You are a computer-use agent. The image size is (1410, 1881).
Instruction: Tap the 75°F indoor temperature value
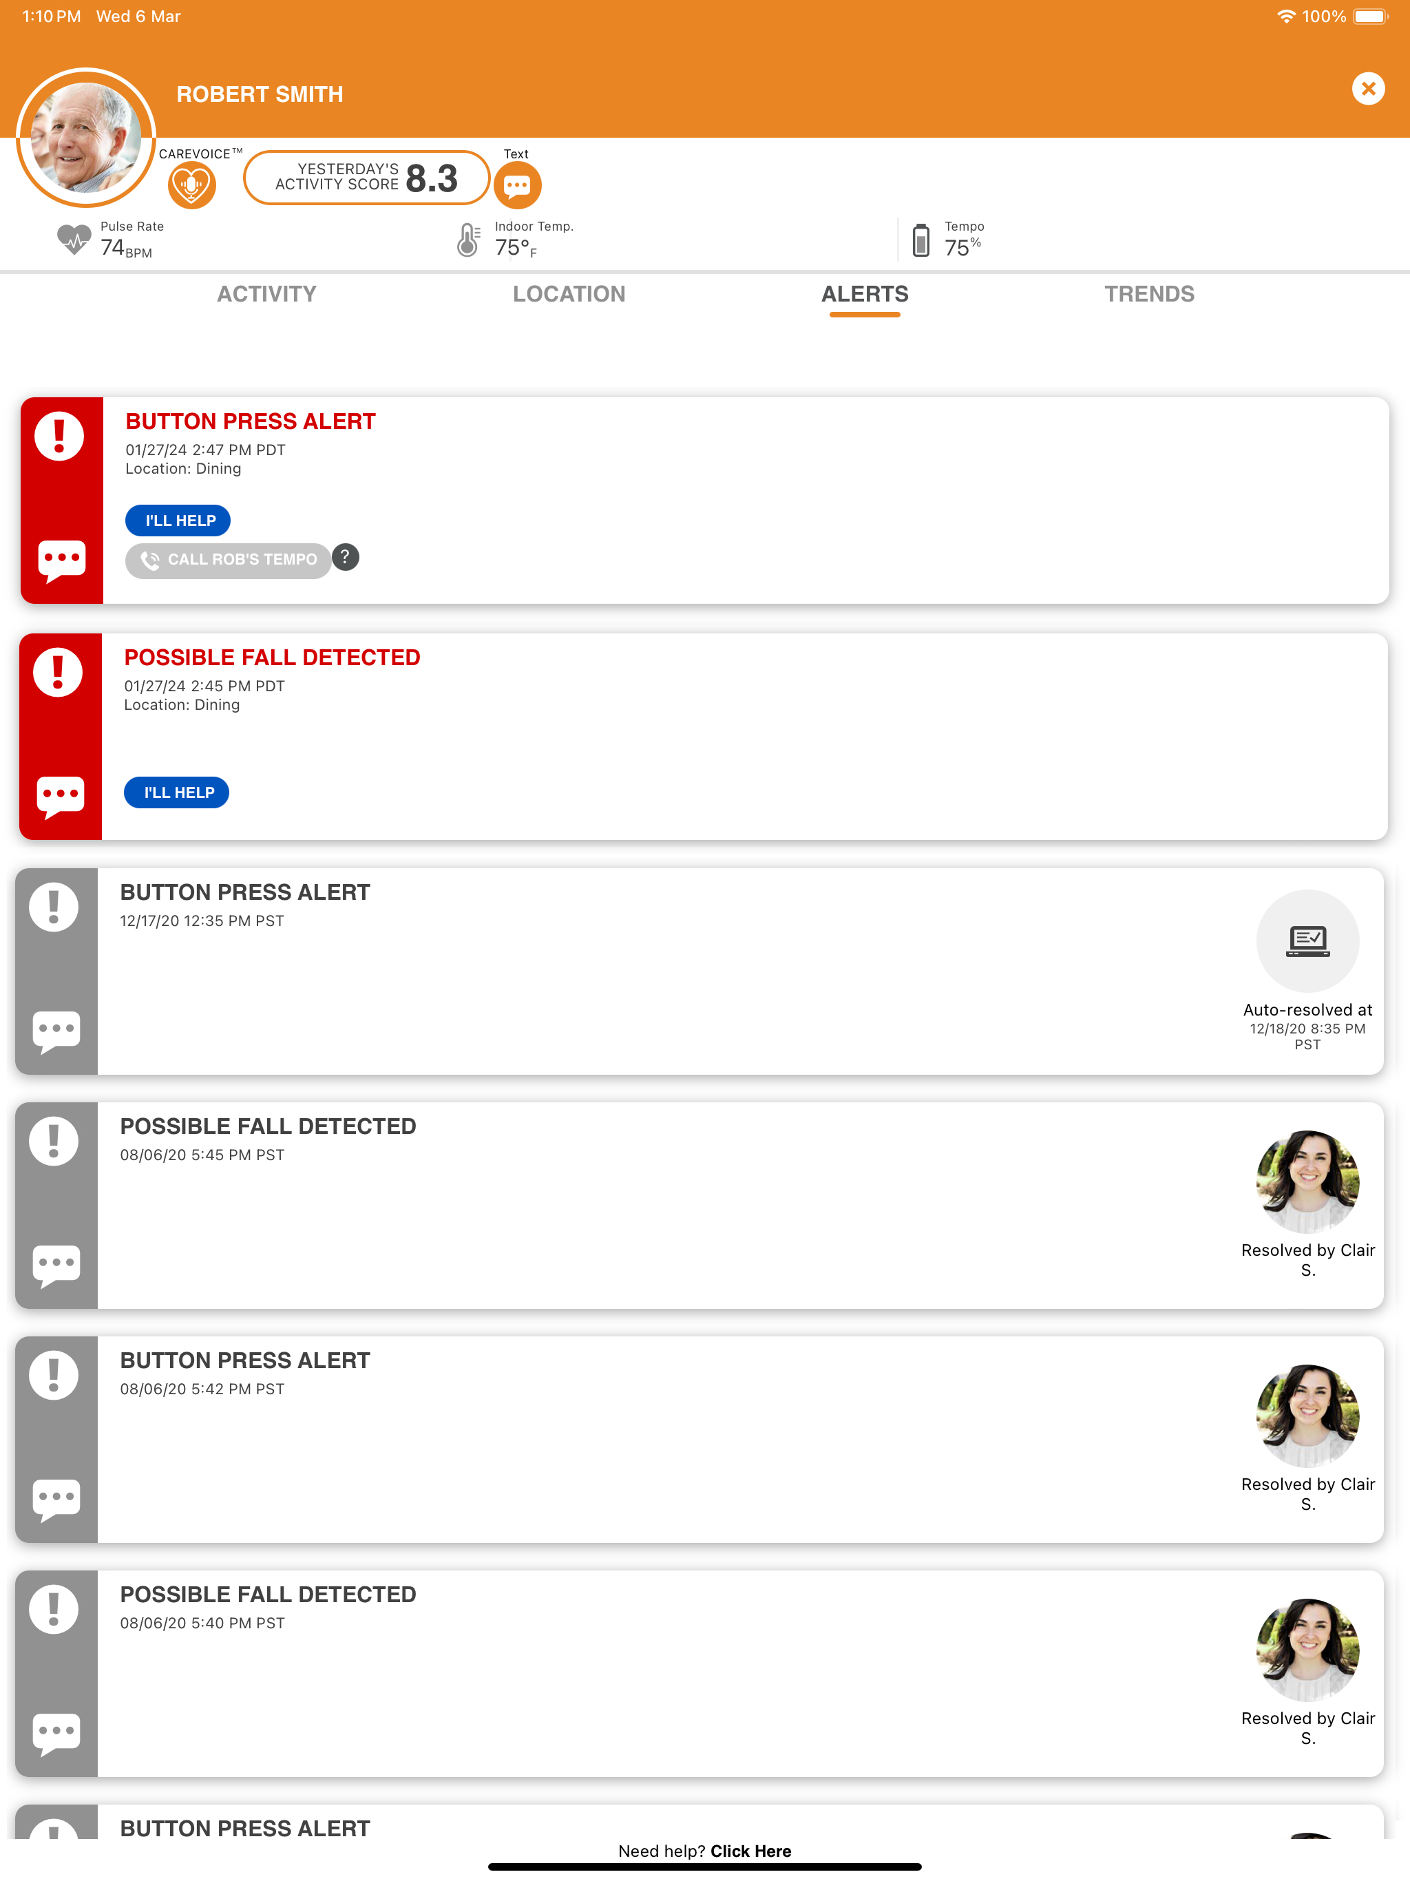click(x=516, y=247)
